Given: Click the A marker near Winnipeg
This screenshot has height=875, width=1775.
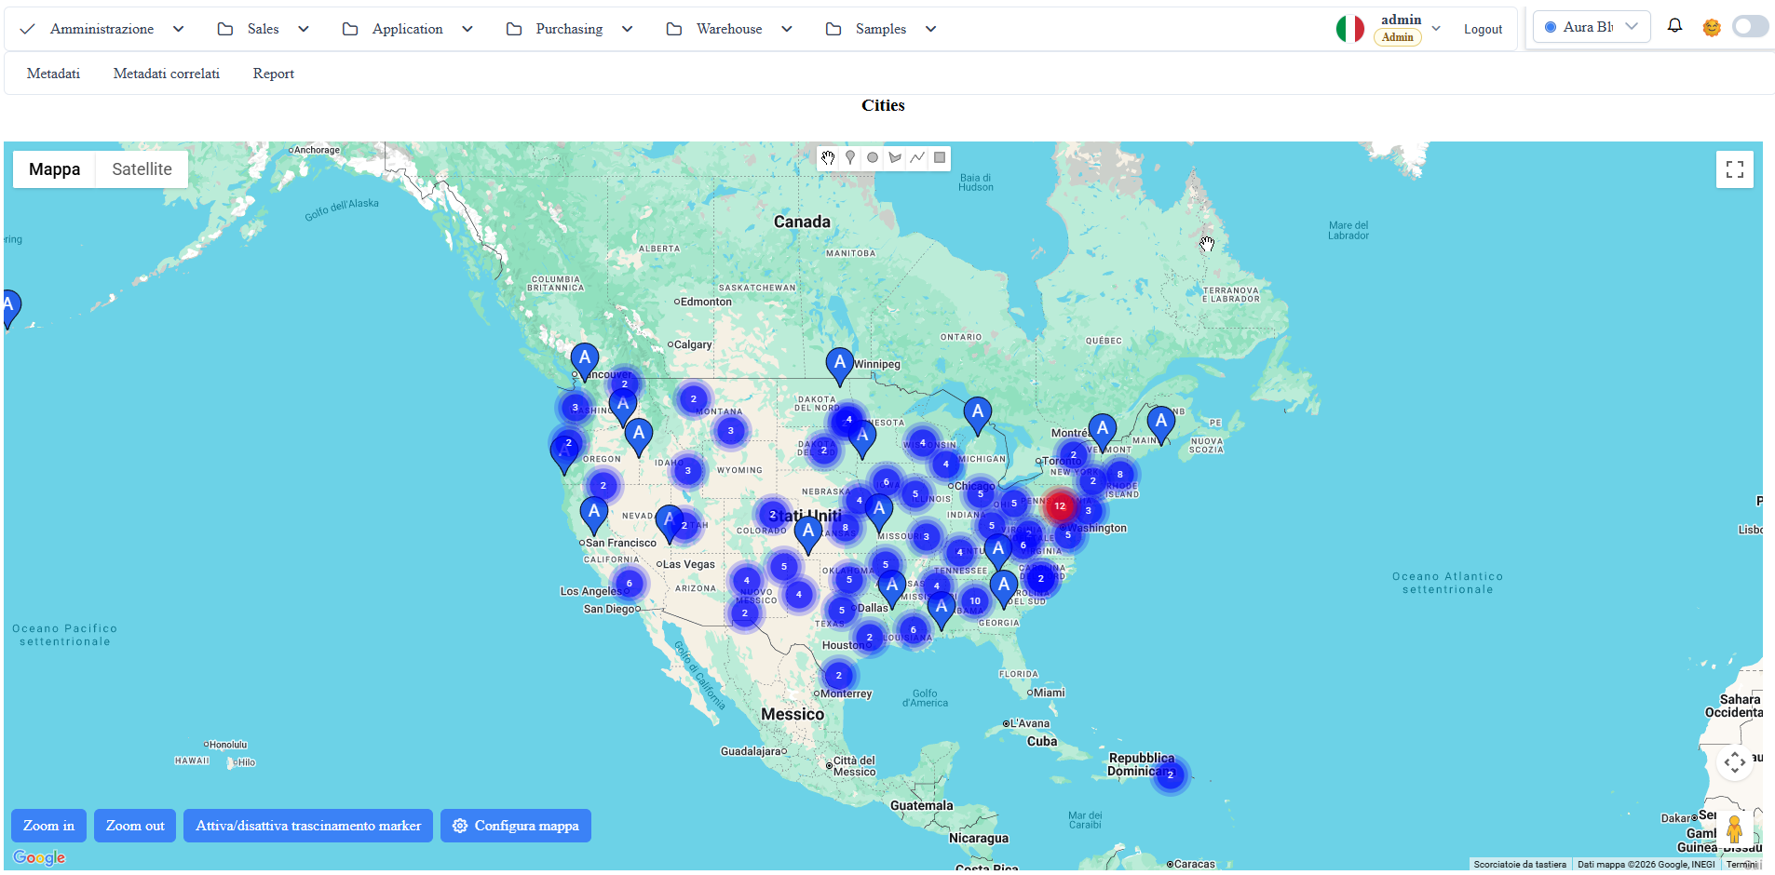Looking at the screenshot, I should click(839, 366).
